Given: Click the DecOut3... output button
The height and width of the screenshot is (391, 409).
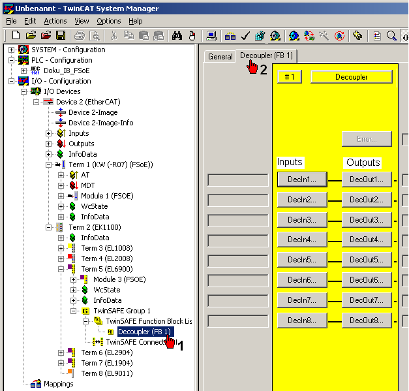Looking at the screenshot, I should (x=367, y=220).
